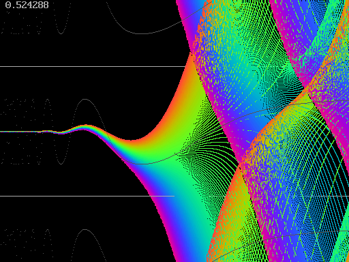Screen dimensions: 349x262
Task: Click the lower horizontal white line
Action: point(87,196)
